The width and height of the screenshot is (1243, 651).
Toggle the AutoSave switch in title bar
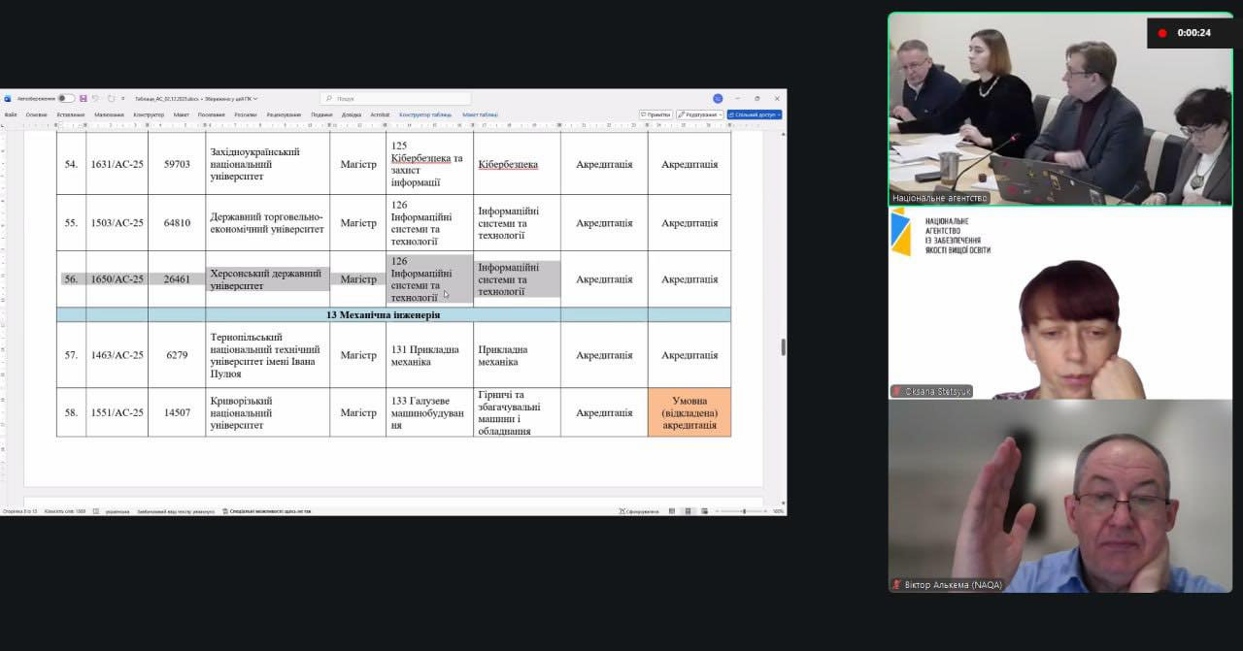pyautogui.click(x=66, y=98)
